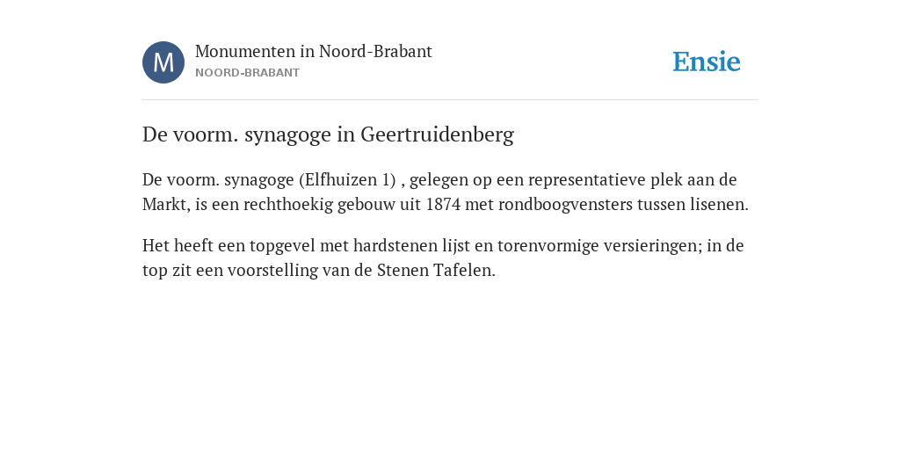The width and height of the screenshot is (900, 450).
Task: Click the horizontal divider line under the header
Action: (x=450, y=100)
